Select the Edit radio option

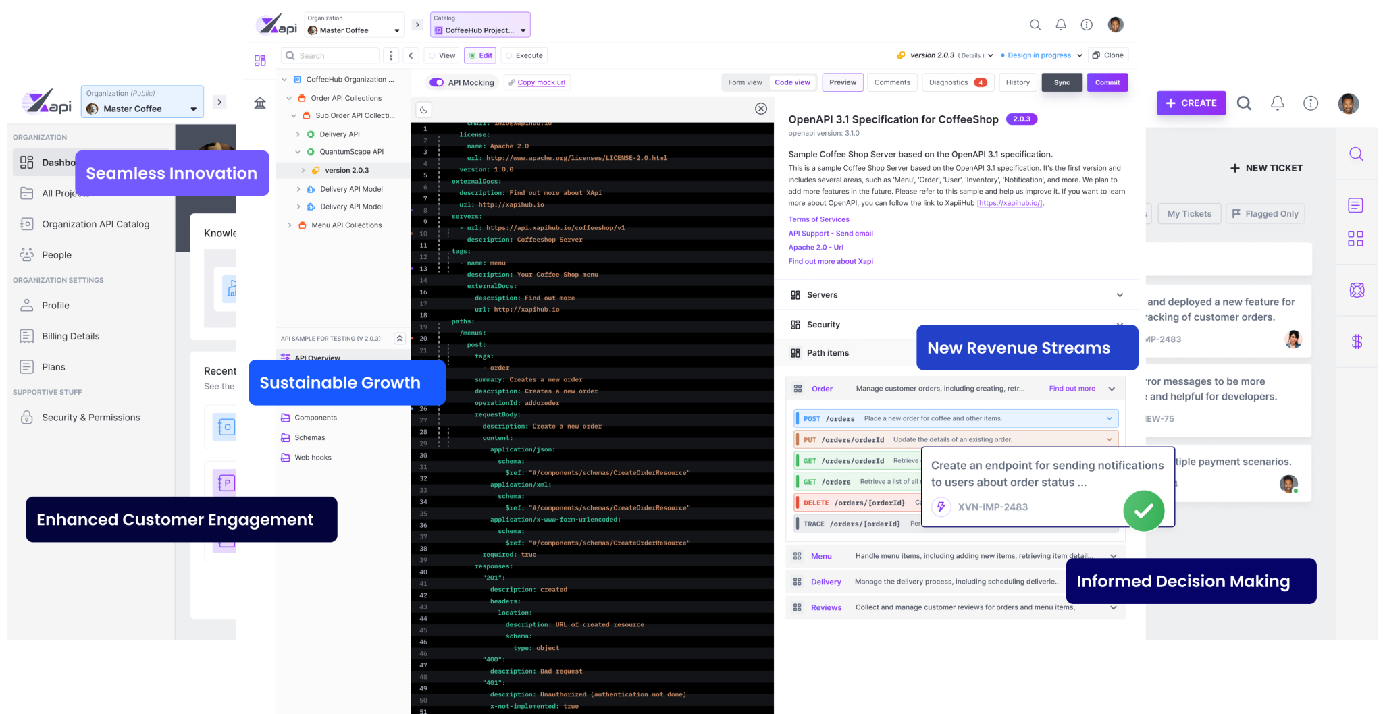click(x=480, y=55)
